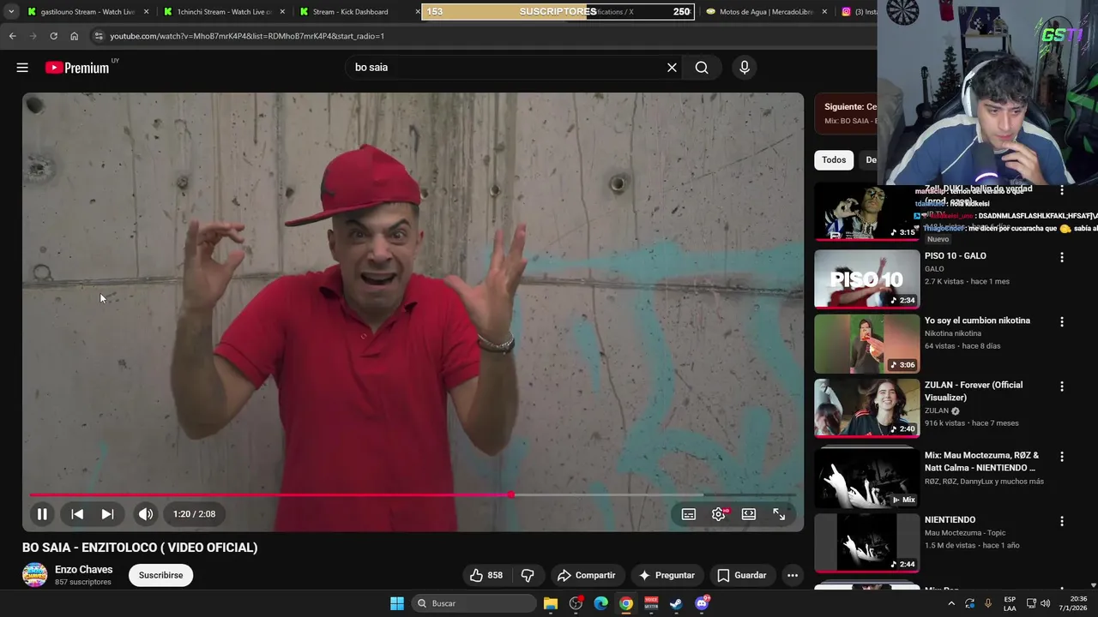The height and width of the screenshot is (617, 1098).
Task: Skip to the next video
Action: click(x=107, y=514)
